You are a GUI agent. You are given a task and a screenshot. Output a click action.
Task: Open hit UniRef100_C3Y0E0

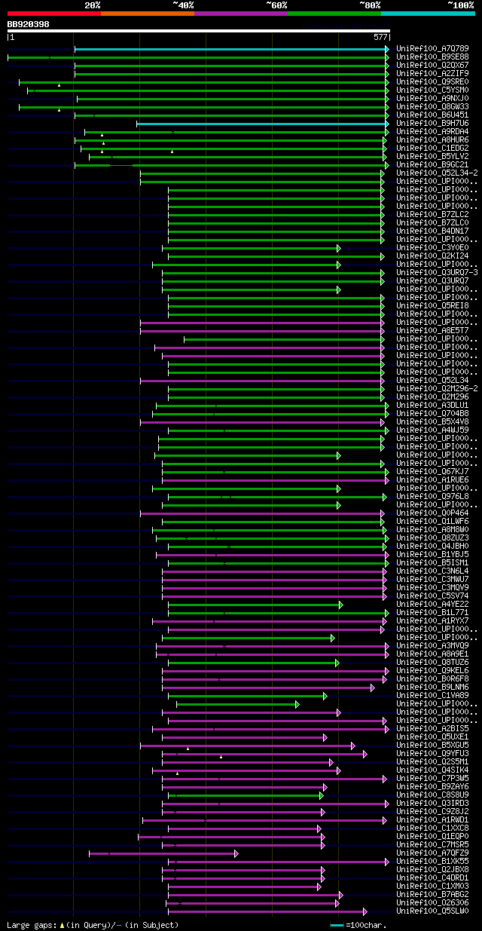432,248
